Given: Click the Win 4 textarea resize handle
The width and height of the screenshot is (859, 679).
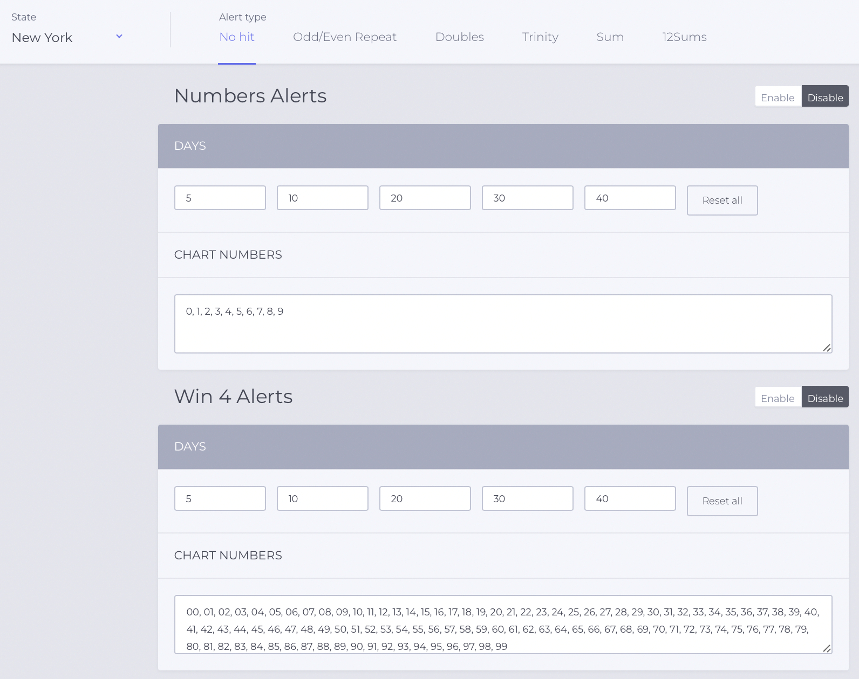Looking at the screenshot, I should 827,648.
